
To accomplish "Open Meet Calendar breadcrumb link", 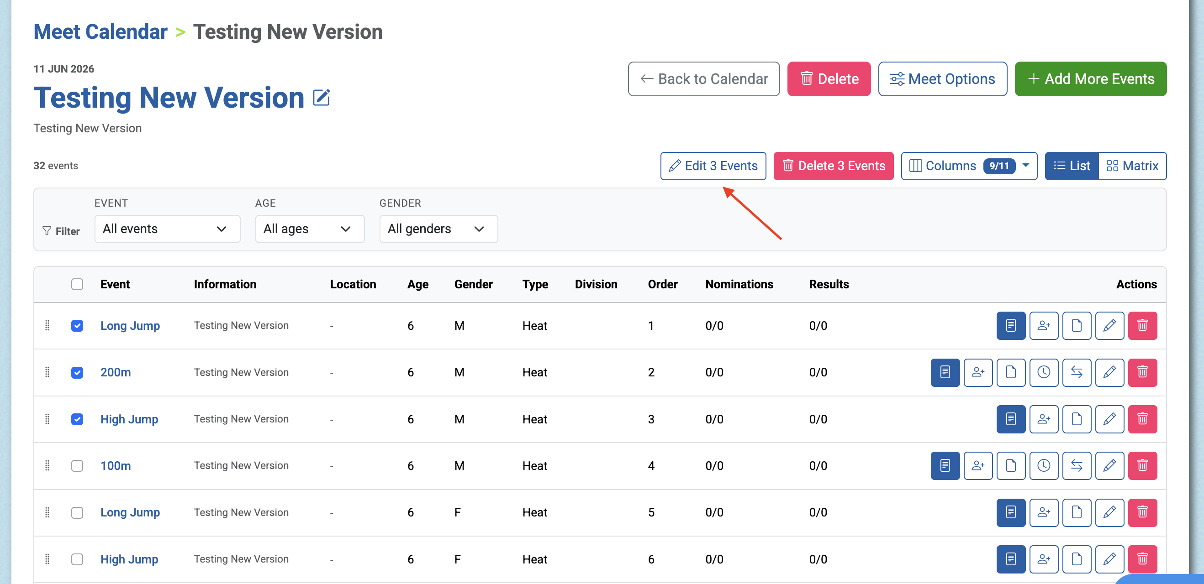I will click(100, 32).
